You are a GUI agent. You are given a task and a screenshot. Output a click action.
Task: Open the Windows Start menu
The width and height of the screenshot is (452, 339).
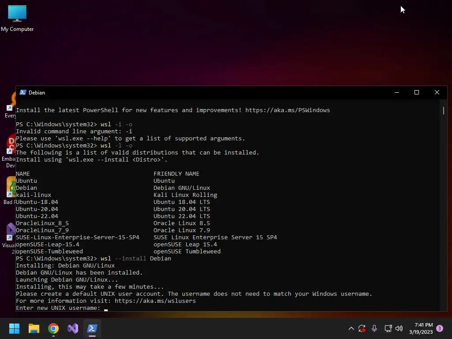click(14, 328)
